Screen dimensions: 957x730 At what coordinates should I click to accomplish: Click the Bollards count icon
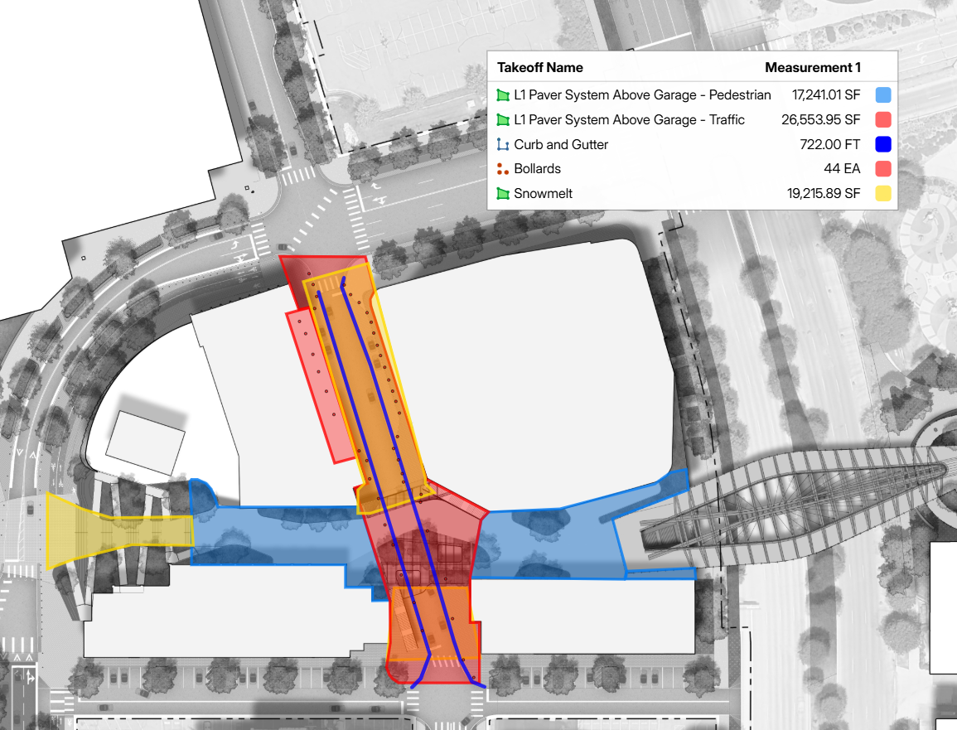pos(503,169)
